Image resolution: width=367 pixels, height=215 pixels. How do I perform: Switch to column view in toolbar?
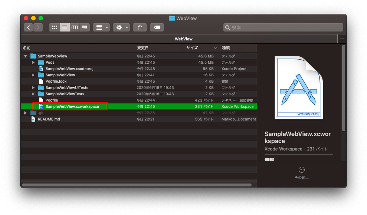(x=75, y=27)
